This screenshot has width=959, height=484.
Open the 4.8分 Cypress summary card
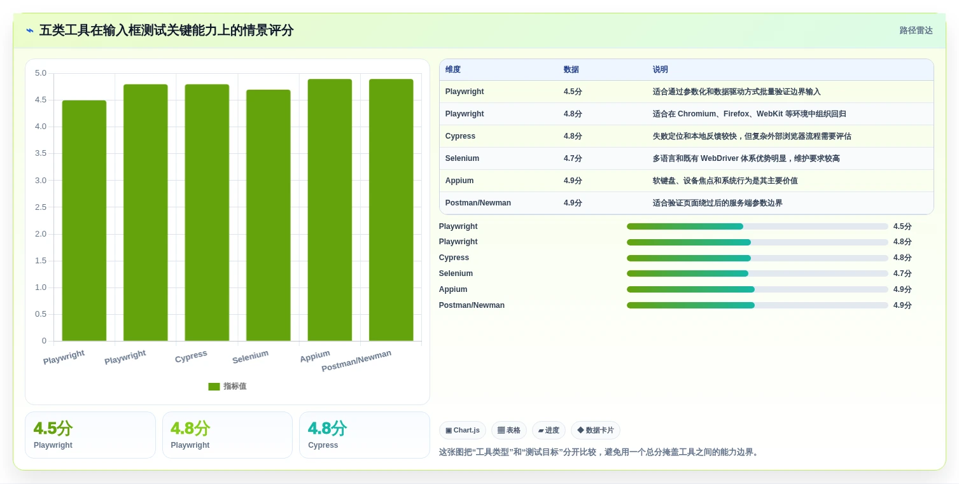365,435
